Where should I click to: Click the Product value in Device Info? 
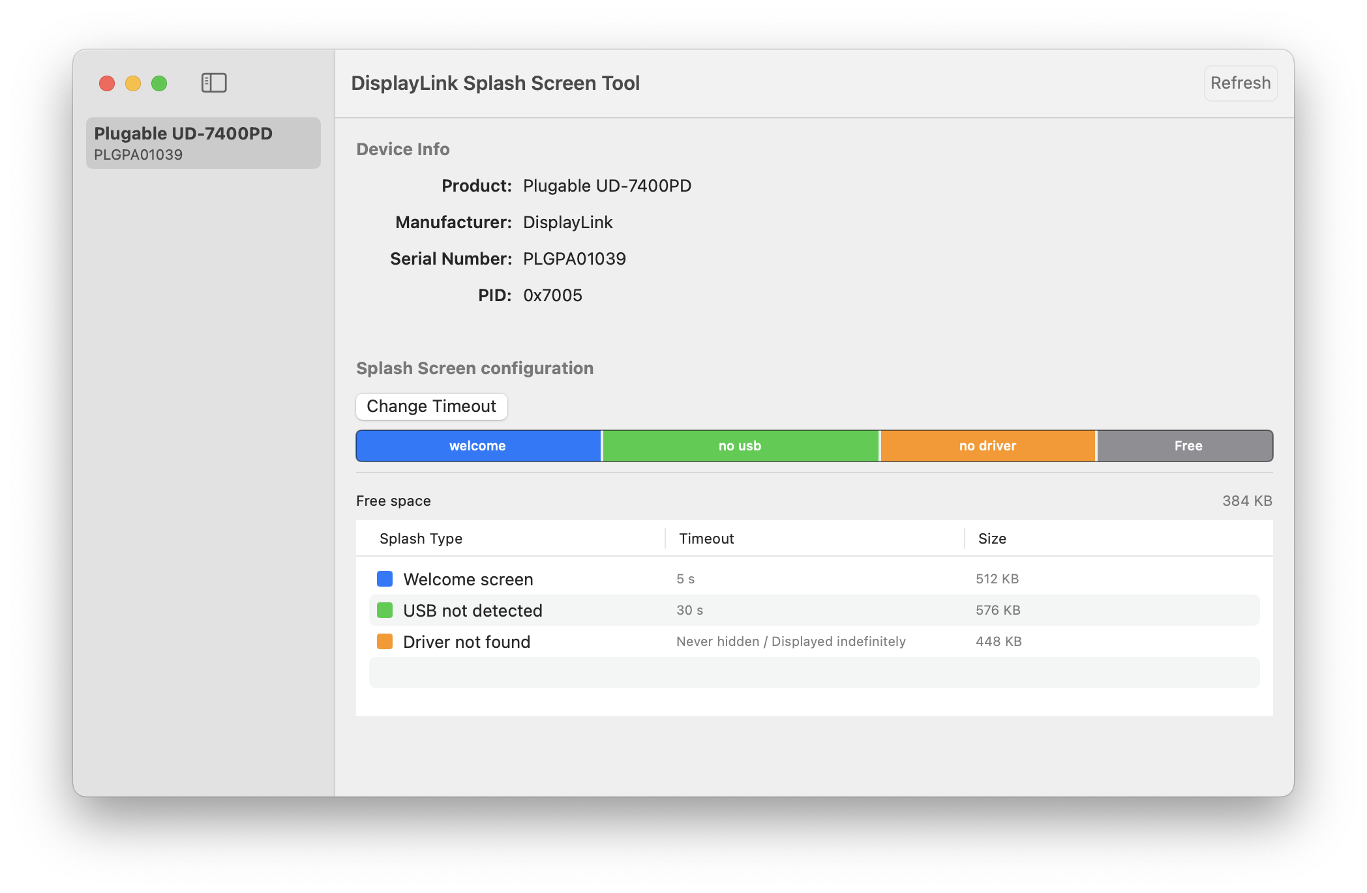tap(607, 186)
